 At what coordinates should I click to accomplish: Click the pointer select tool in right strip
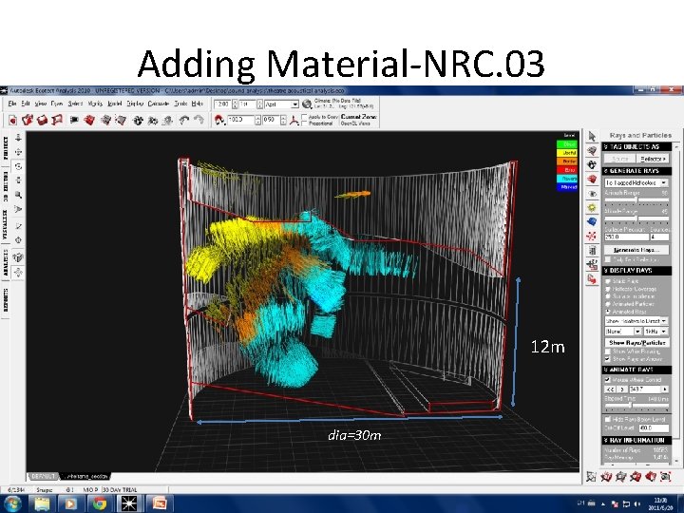point(592,137)
